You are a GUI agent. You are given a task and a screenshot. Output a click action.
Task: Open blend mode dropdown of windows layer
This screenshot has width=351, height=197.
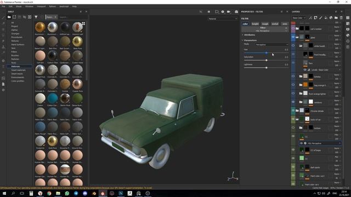tap(337, 101)
